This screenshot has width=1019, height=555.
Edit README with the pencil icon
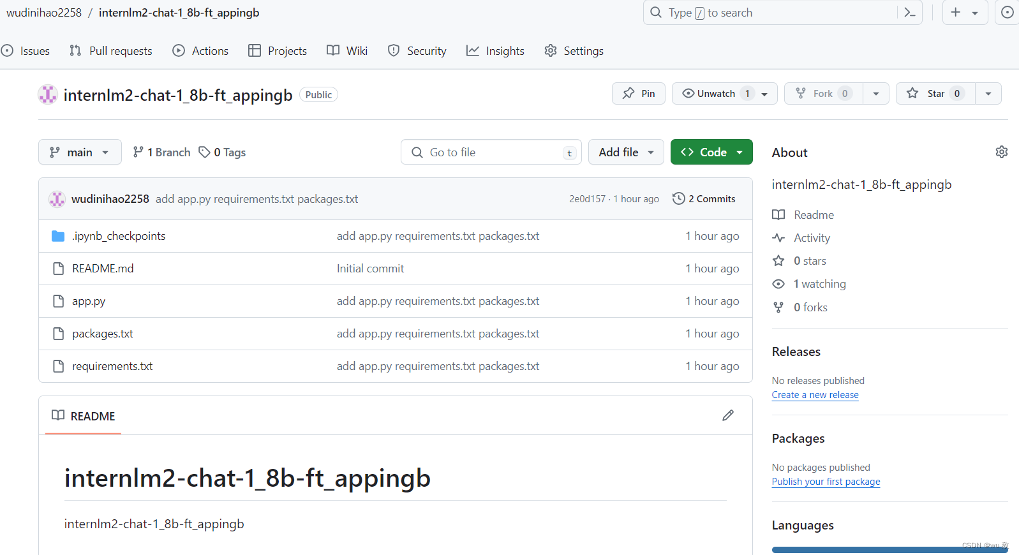pos(728,415)
